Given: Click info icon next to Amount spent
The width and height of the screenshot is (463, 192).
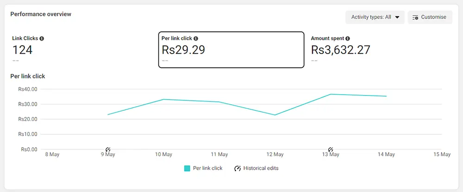Looking at the screenshot, I should pos(348,39).
